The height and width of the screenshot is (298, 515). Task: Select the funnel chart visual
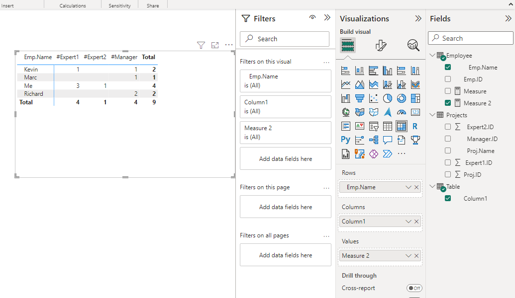click(360, 98)
